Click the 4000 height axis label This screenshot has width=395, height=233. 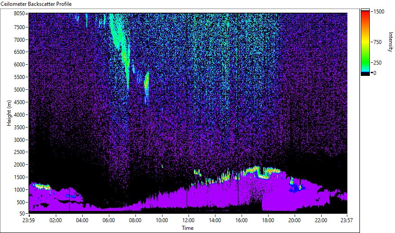click(19, 115)
